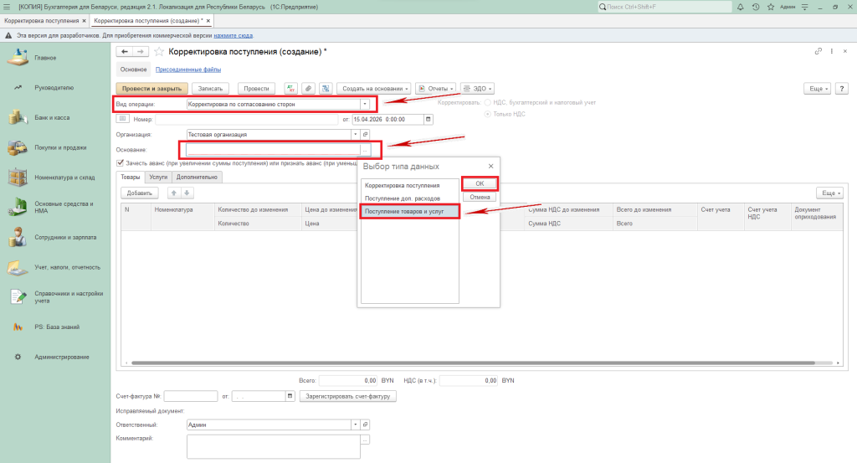Click the copy link icon at top right
The height and width of the screenshot is (463, 857).
pyautogui.click(x=818, y=52)
